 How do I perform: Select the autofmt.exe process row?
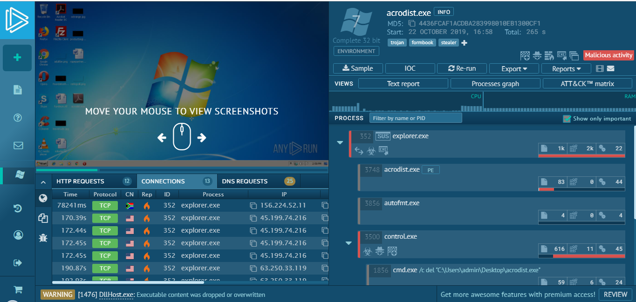click(492, 211)
